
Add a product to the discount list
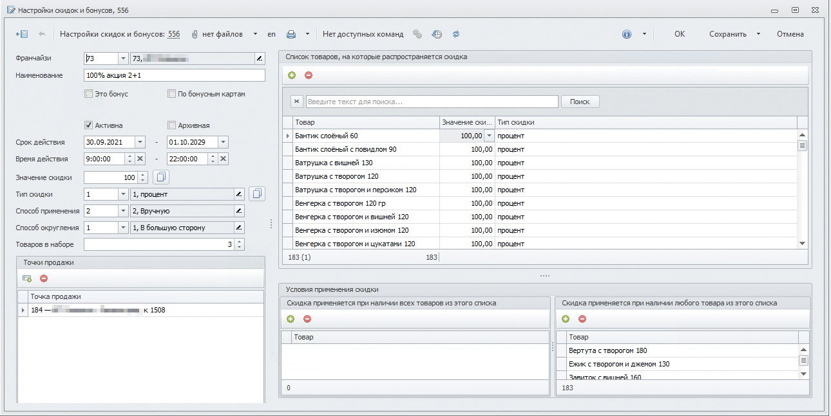(292, 75)
